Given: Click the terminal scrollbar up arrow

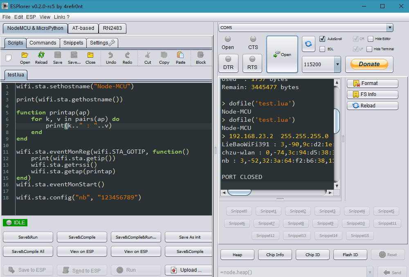Looking at the screenshot, I should pos(337,83).
